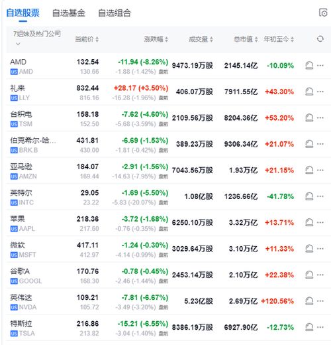Viewport: 331px width, 345px height.
Task: Sort by 总市值 column
Action: [246, 39]
